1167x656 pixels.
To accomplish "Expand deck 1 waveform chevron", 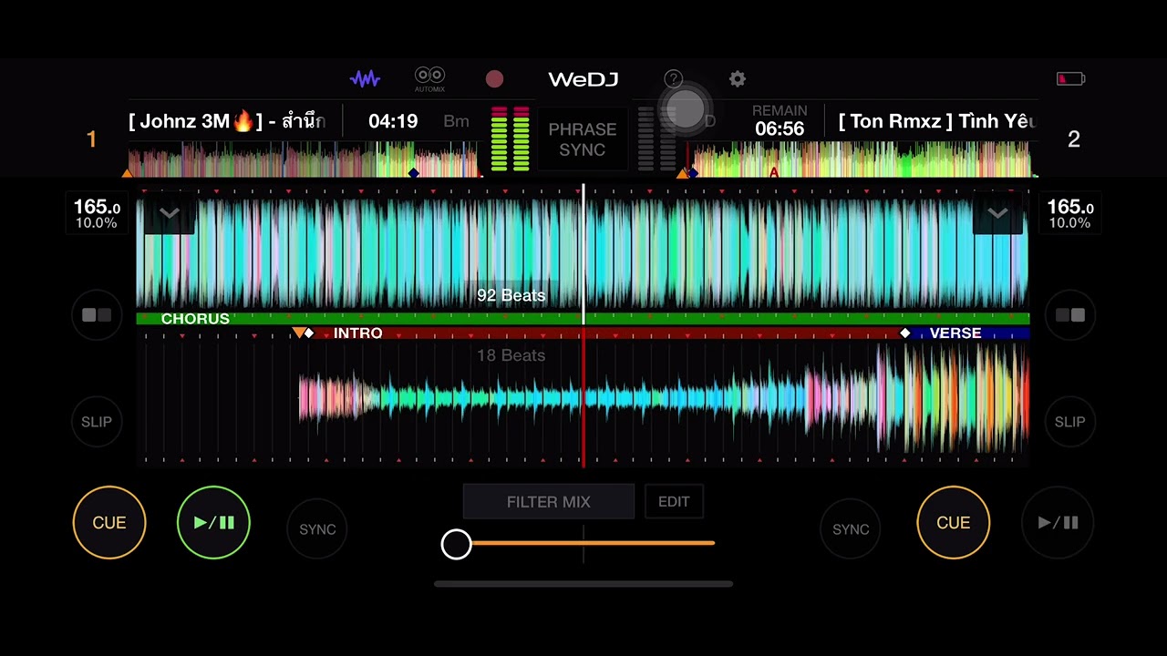I will pos(170,214).
